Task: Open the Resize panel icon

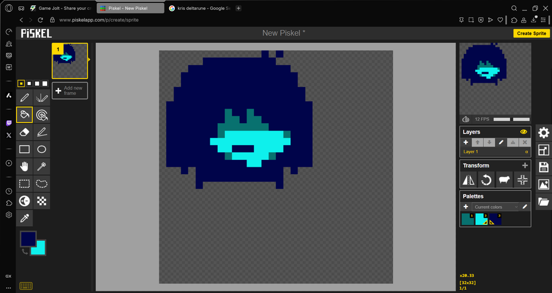Action: [x=543, y=150]
